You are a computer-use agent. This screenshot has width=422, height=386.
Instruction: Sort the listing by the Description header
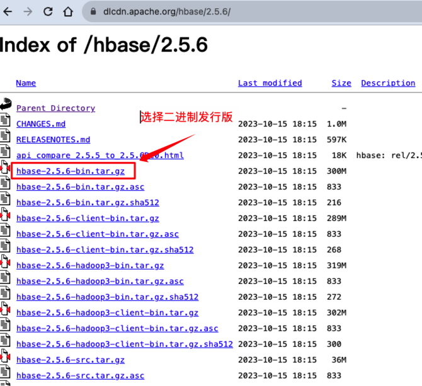coord(388,83)
